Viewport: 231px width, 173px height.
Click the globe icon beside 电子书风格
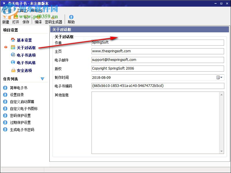[x=13, y=62]
